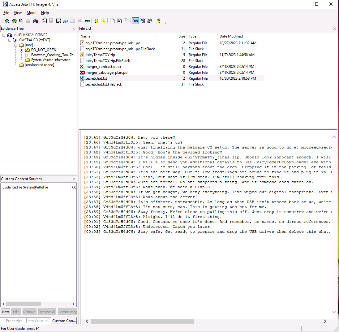Click the New custom content button
Screen dimensions: 339x332
pyautogui.click(x=5, y=312)
